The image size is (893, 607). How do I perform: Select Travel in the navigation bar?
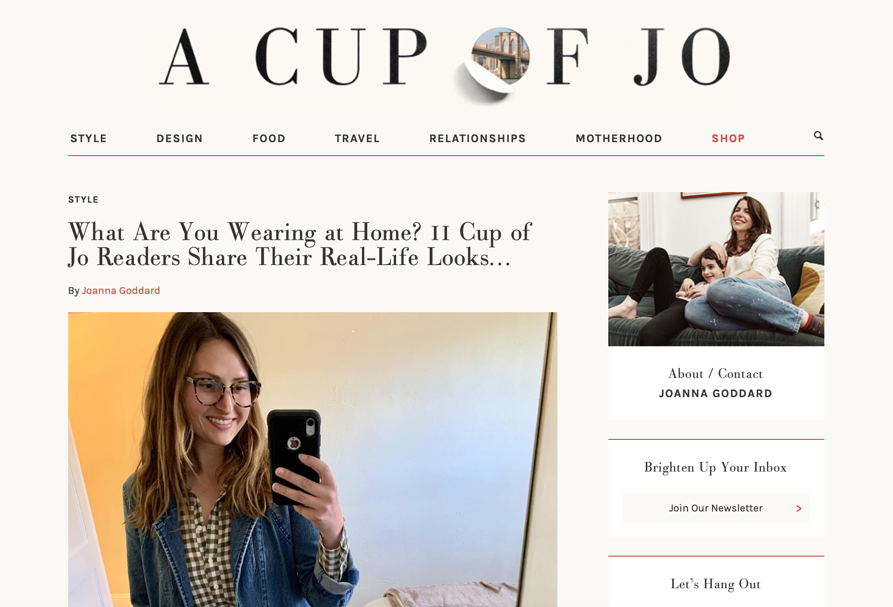pyautogui.click(x=357, y=138)
